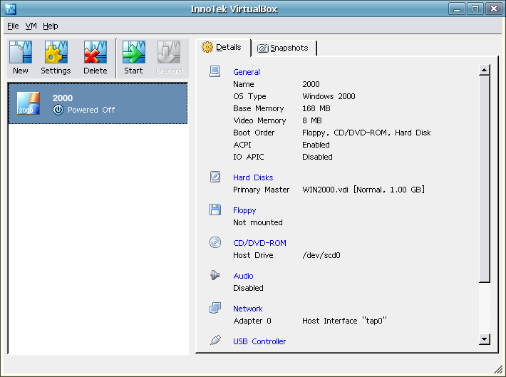506x377 pixels.
Task: Click the details scrollbar up arrow
Action: [x=485, y=70]
